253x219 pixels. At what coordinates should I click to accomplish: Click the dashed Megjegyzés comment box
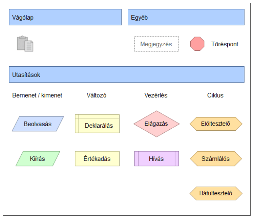[x=156, y=44]
